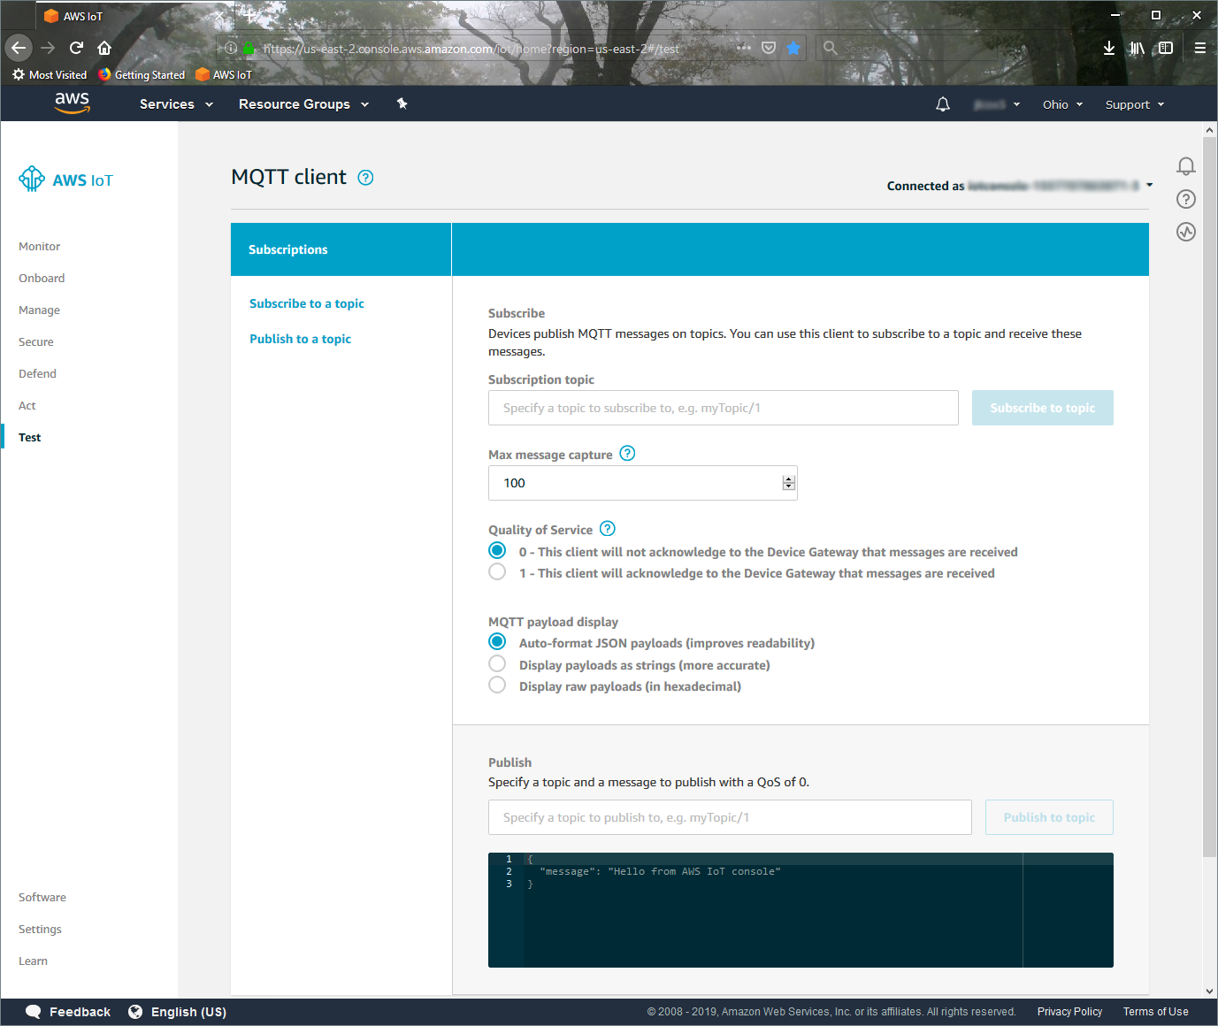Open page actions three-dot icon
This screenshot has height=1026, width=1218.
pyautogui.click(x=744, y=48)
